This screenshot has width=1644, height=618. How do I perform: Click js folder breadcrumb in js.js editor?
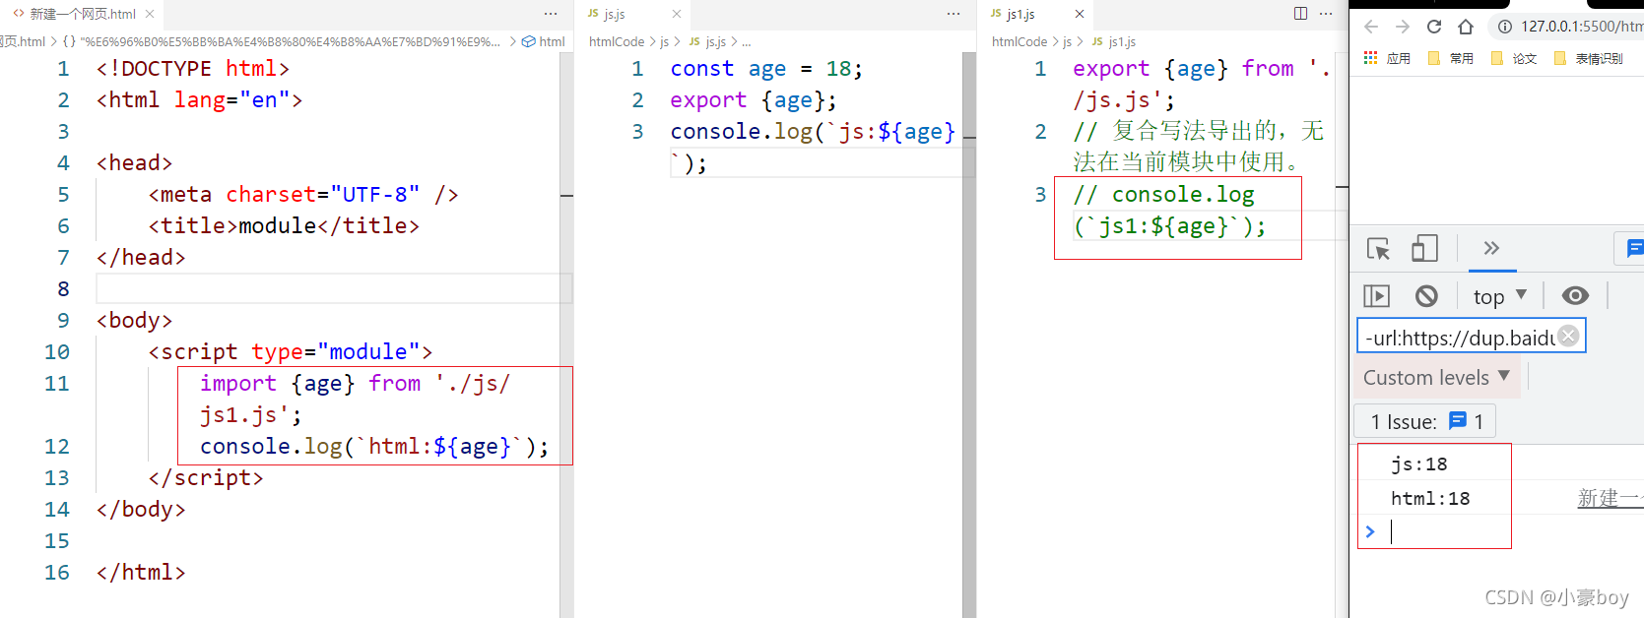click(x=664, y=41)
